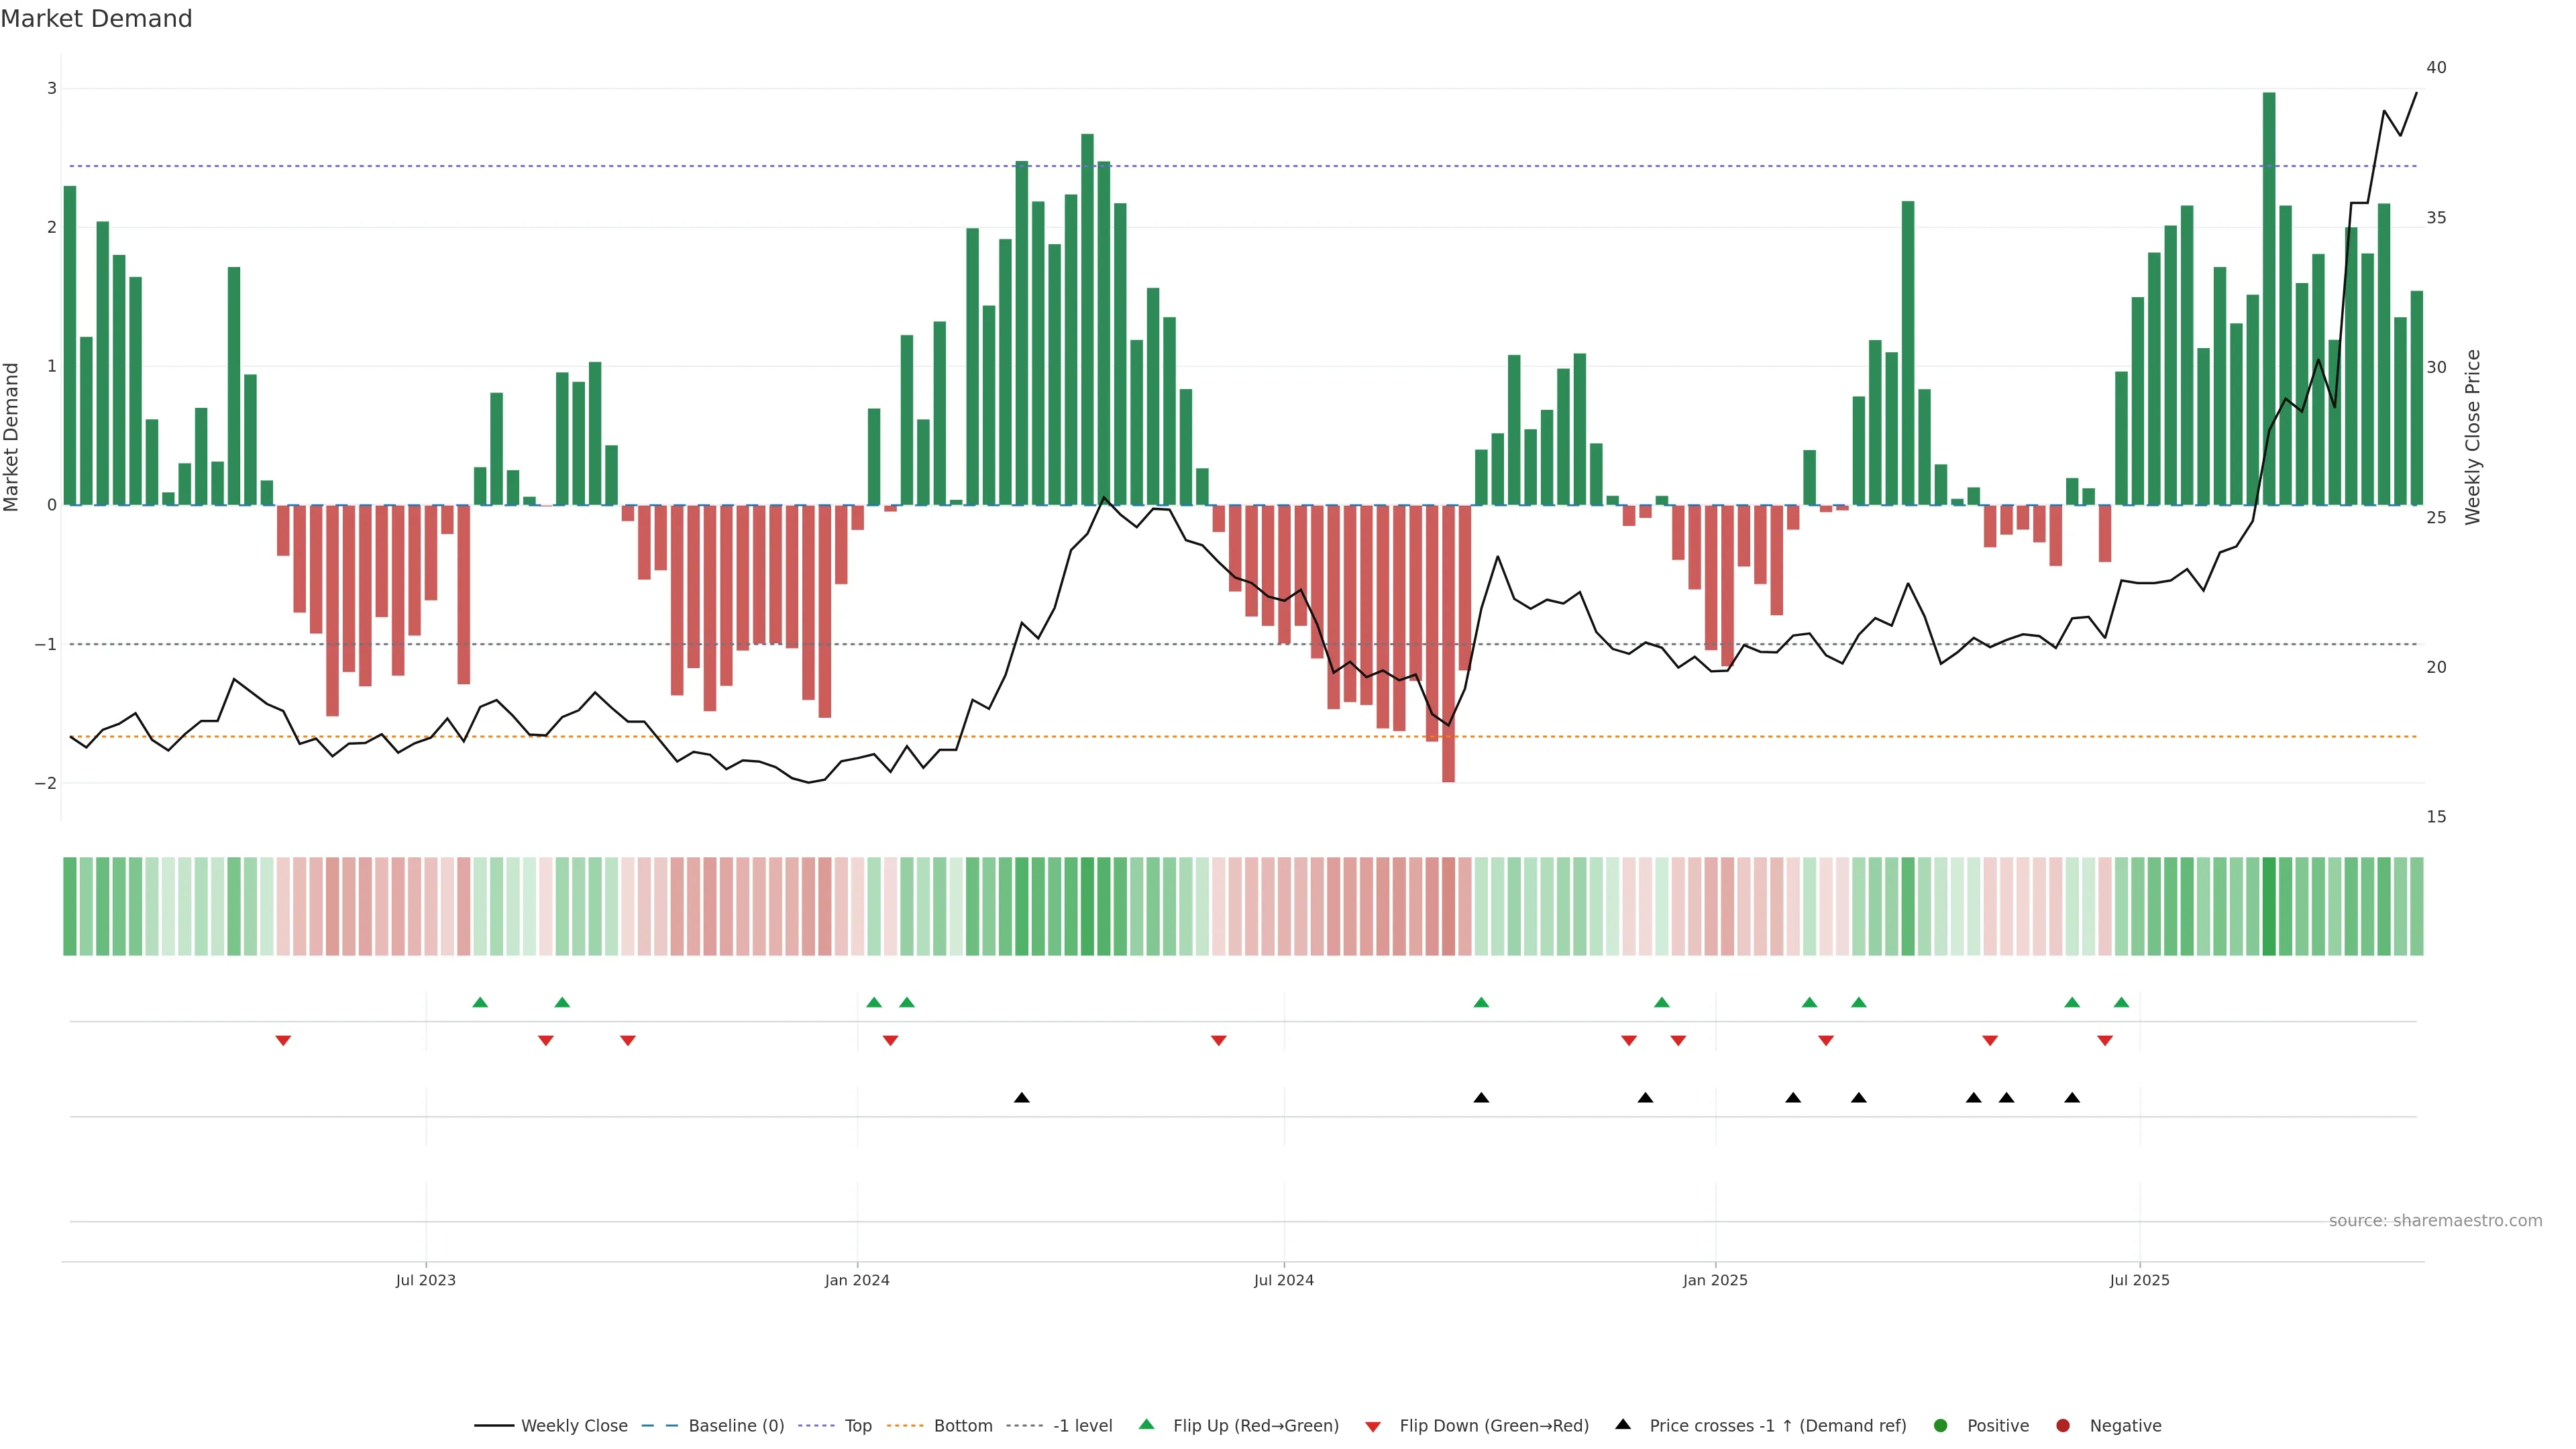Click the Bottom legend entry

[962, 1425]
